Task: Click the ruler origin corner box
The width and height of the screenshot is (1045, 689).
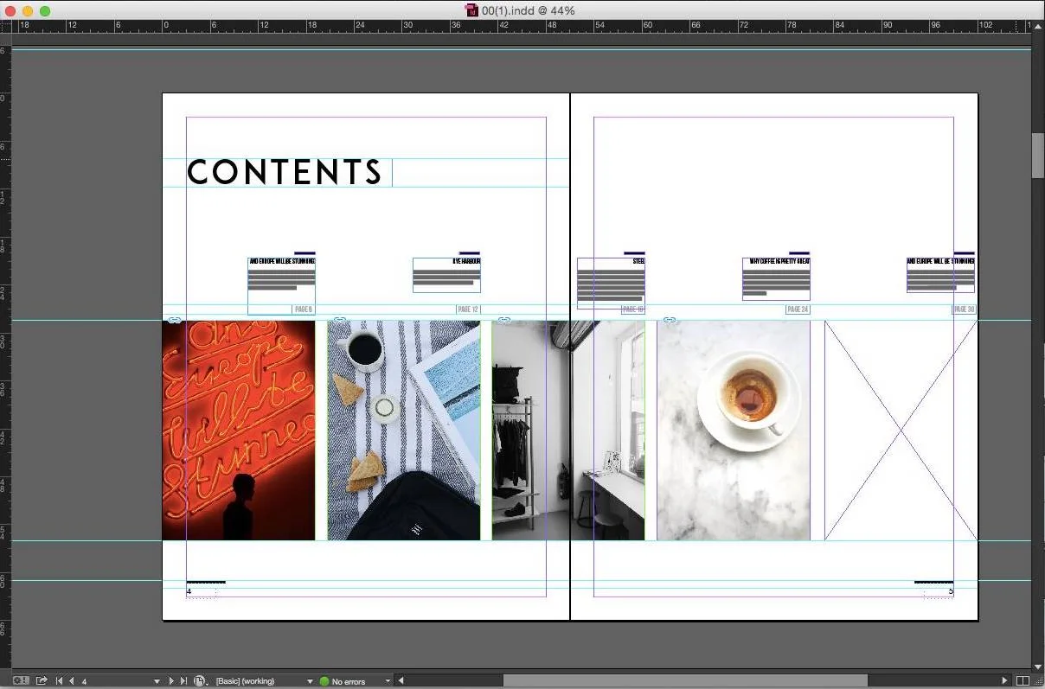Action: (5, 27)
